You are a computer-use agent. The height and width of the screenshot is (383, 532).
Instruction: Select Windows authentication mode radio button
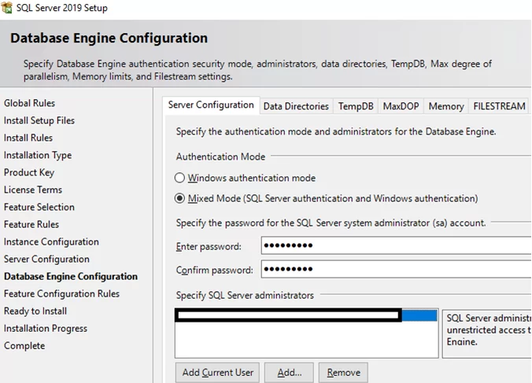coord(180,179)
